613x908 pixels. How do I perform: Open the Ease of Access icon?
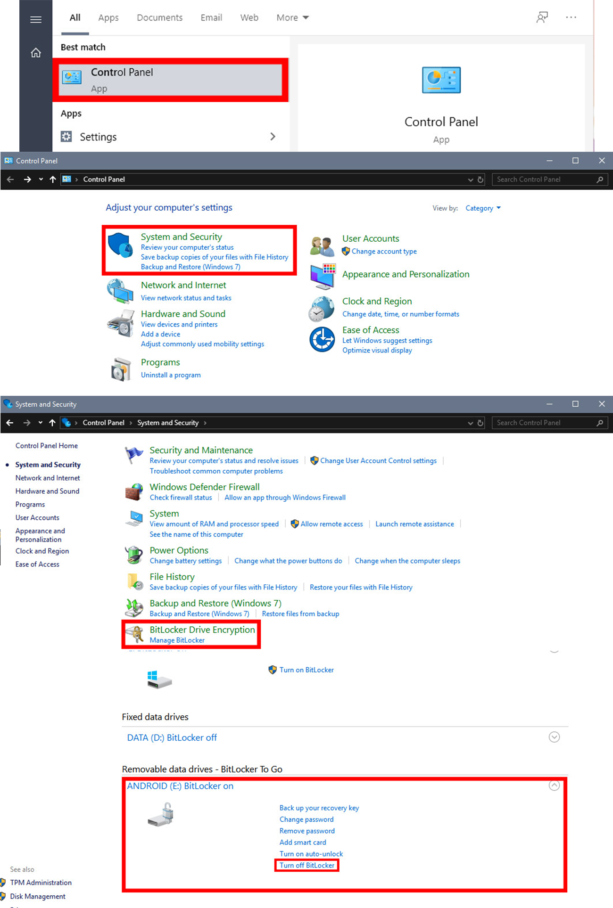[322, 339]
